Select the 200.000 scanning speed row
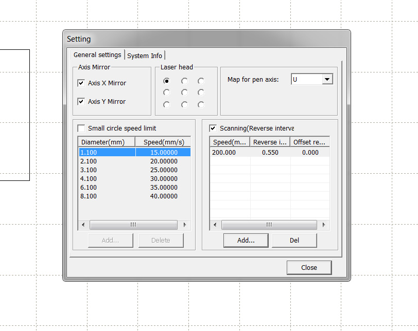 click(270, 153)
